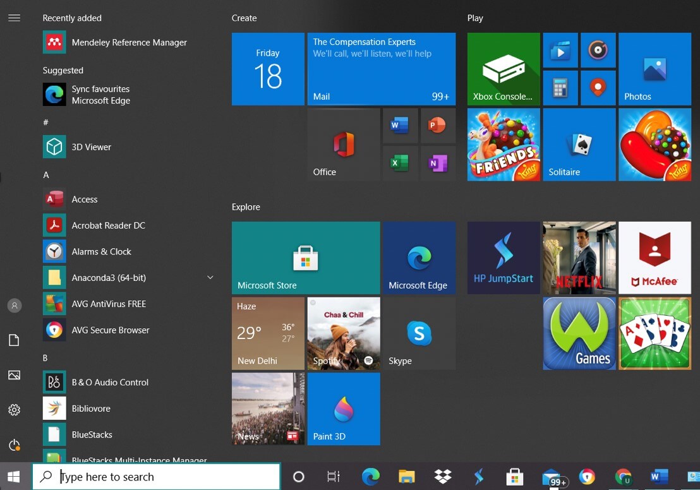Image resolution: width=700 pixels, height=490 pixels.
Task: Expand the Anaconda3 (64-bit) folder
Action: point(210,278)
